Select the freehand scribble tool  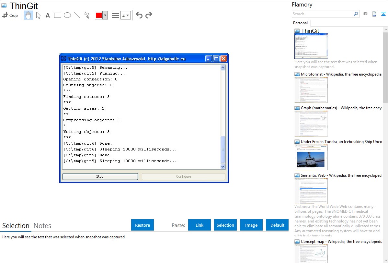pos(87,15)
